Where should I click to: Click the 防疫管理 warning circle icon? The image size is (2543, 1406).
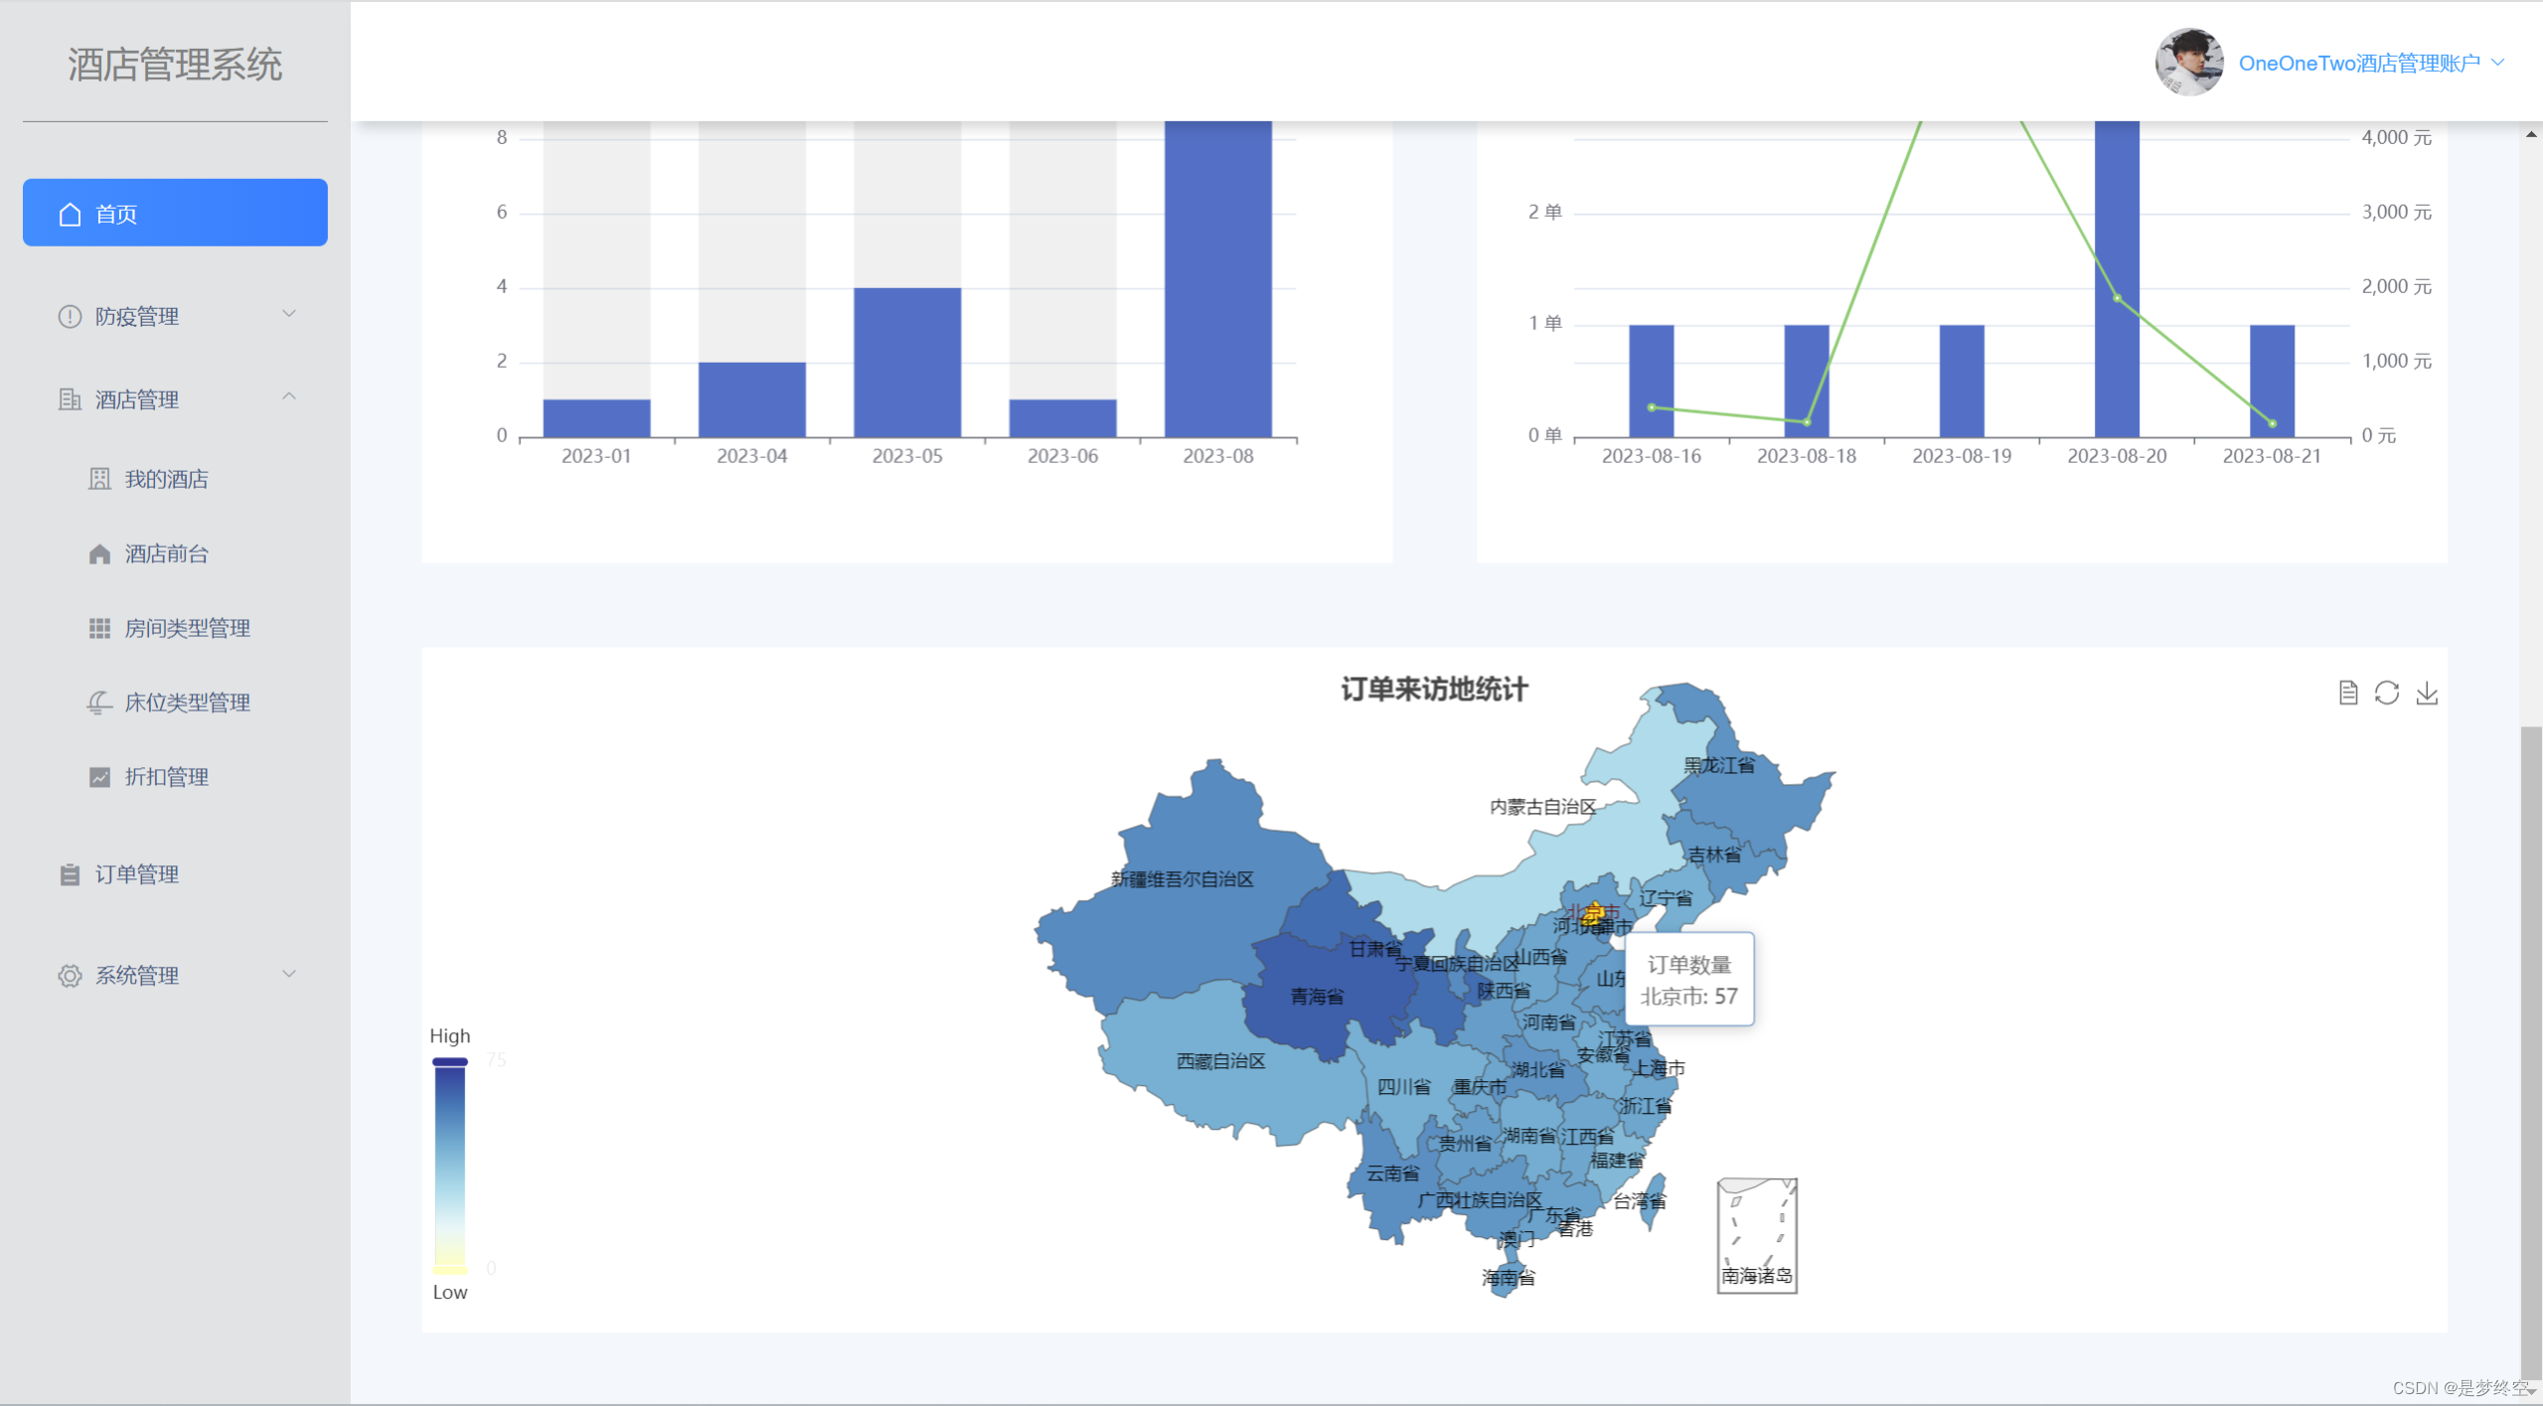tap(70, 316)
